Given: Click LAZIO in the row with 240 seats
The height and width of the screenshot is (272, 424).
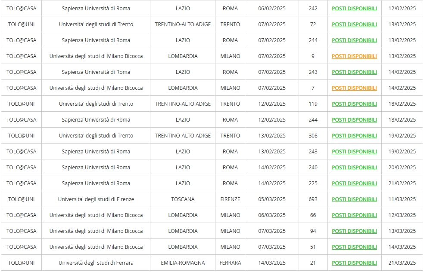Looking at the screenshot, I should [x=183, y=168].
